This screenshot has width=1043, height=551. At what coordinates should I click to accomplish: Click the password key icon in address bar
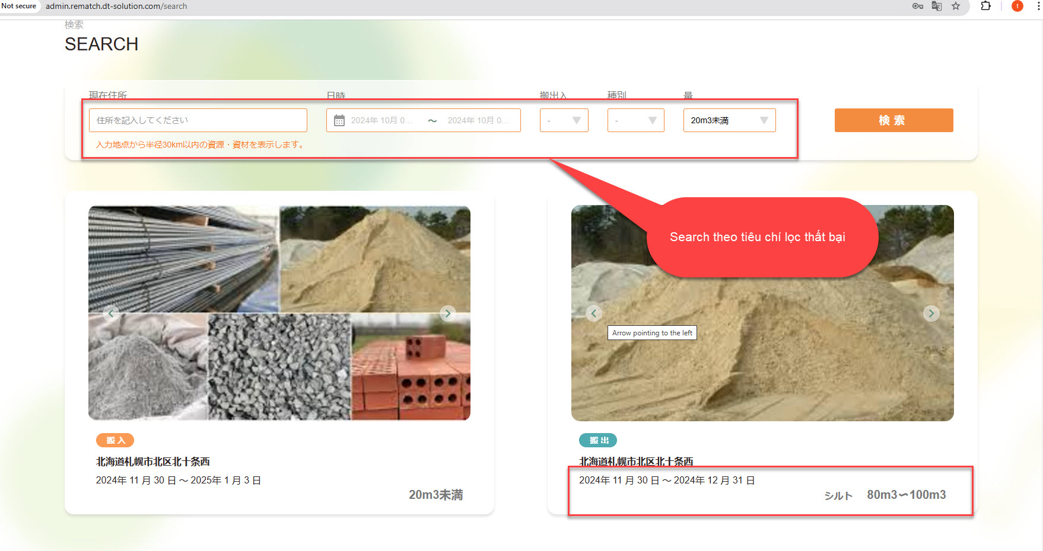(x=917, y=6)
